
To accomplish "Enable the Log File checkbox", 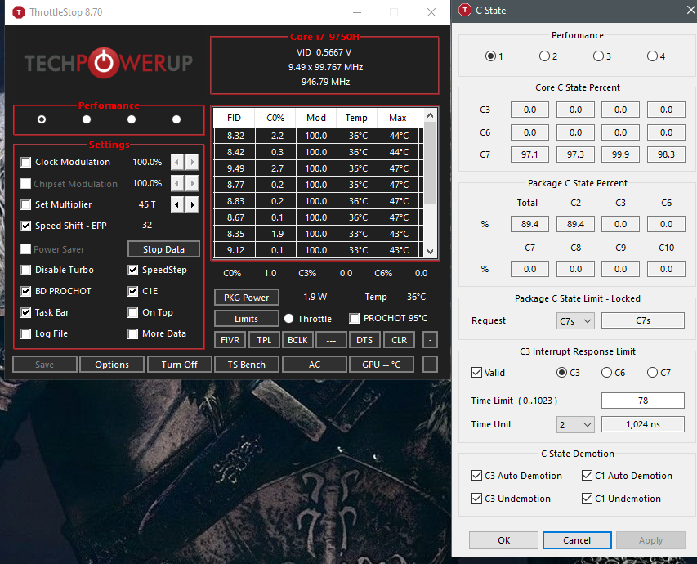I will [26, 333].
